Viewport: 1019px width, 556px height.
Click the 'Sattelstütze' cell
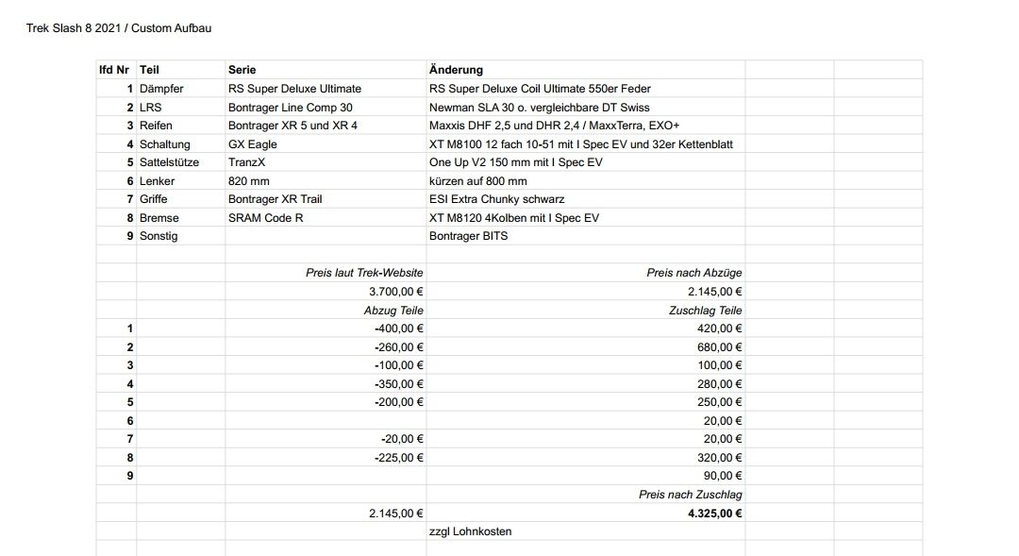[169, 162]
